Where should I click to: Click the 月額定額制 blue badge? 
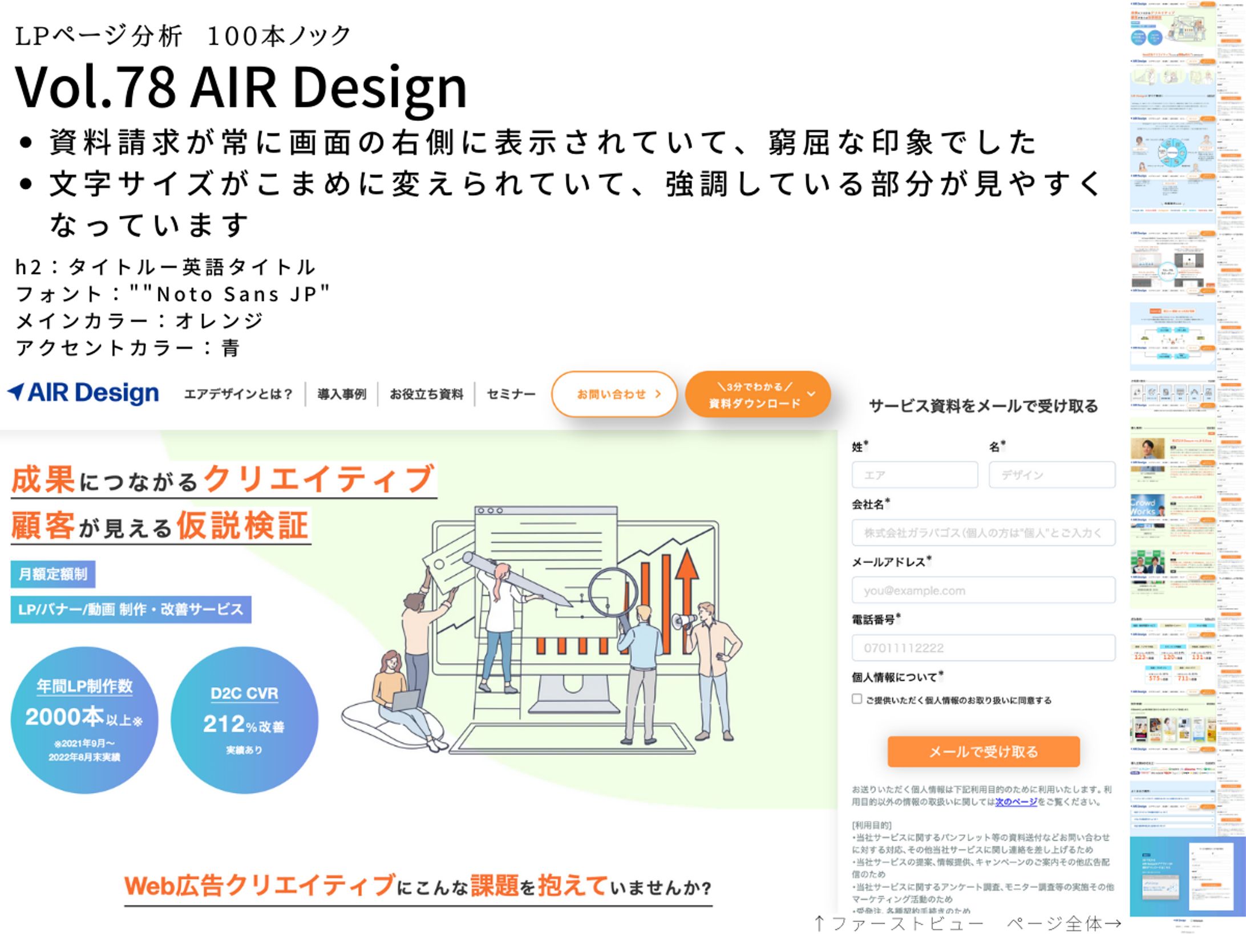coord(53,574)
